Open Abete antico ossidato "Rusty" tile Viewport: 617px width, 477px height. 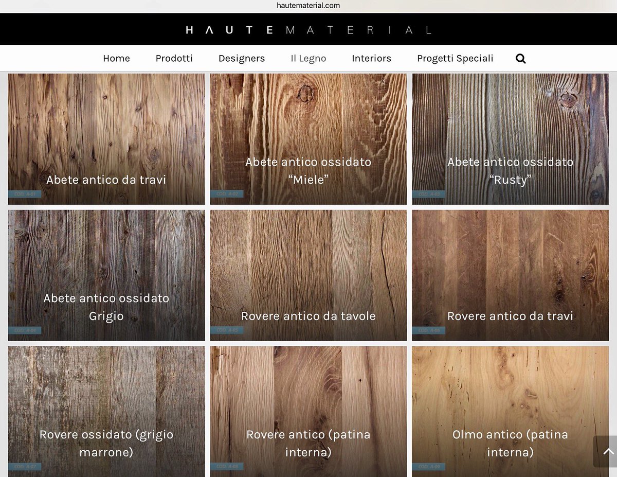(x=511, y=139)
